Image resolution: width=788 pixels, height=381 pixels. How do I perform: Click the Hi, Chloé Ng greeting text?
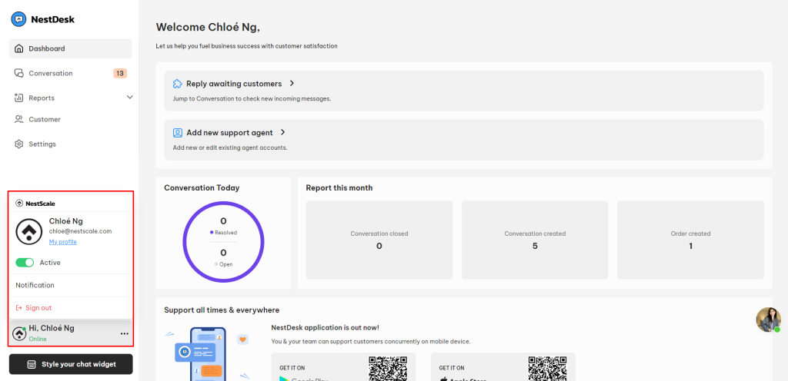click(x=52, y=328)
